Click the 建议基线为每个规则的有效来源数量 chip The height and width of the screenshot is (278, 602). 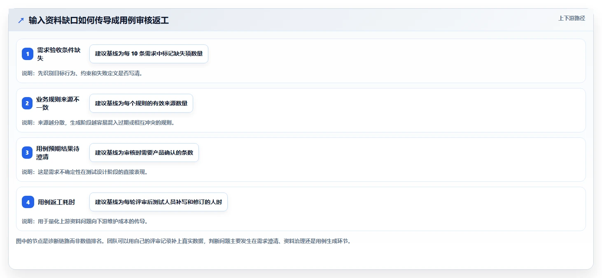(x=141, y=103)
